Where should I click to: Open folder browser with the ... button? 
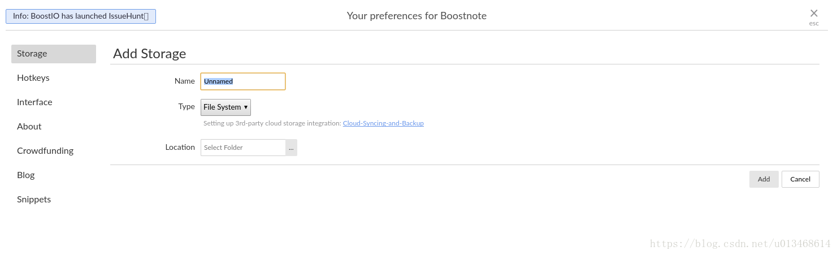(x=291, y=148)
